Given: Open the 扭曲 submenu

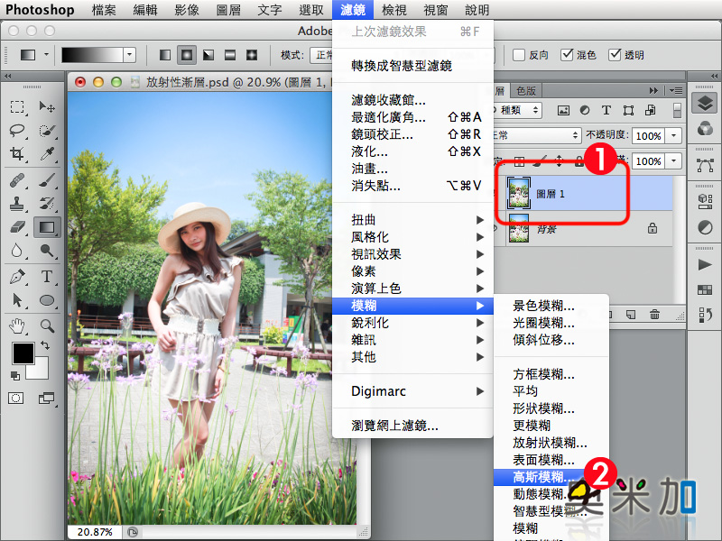Looking at the screenshot, I should click(x=412, y=220).
